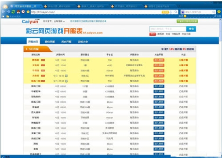This screenshot has height=158, width=222.
Task: Focus the address bar showing kf.caiyun.com
Action: pyautogui.click(x=96, y=12)
